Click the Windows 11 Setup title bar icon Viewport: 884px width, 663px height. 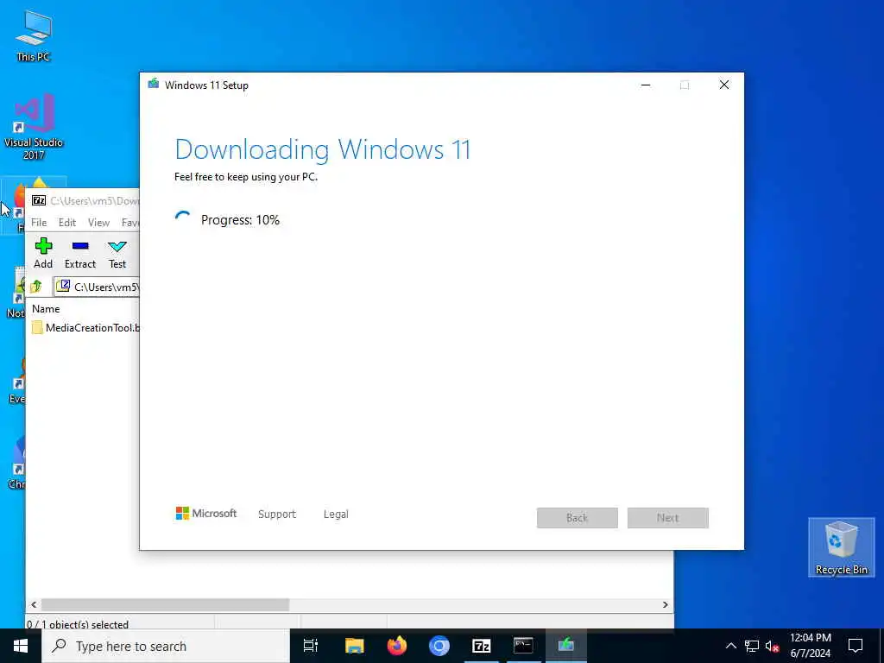(154, 85)
